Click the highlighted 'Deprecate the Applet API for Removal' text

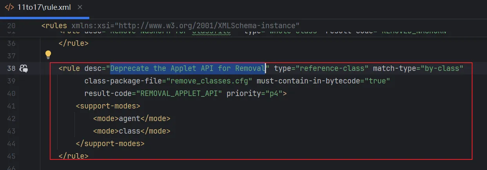188,68
